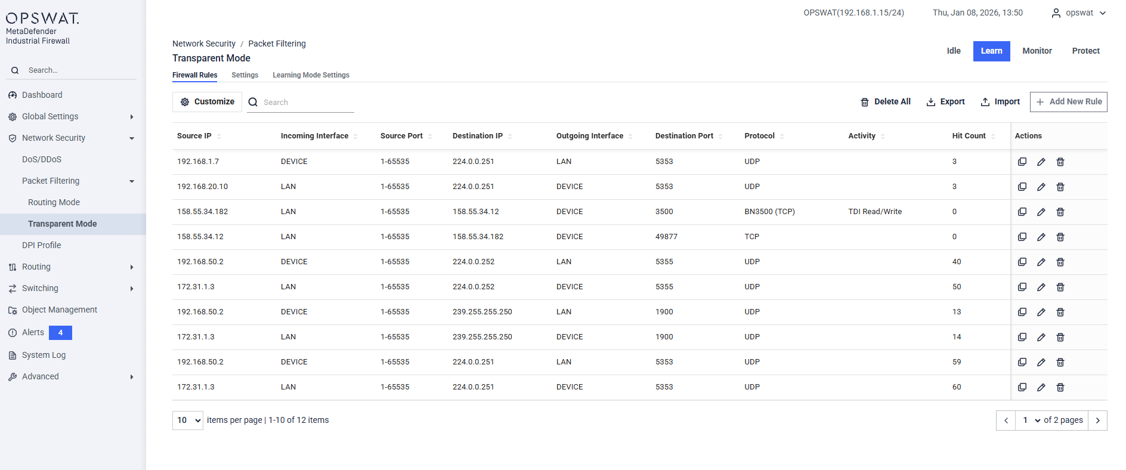Switch firewall to Monitor mode
Screen dimensions: 1126x470
[x=1037, y=51]
